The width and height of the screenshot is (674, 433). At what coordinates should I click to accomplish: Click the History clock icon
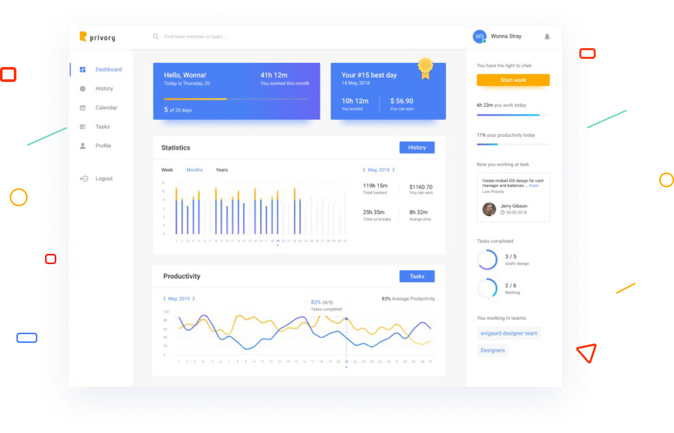[x=83, y=89]
